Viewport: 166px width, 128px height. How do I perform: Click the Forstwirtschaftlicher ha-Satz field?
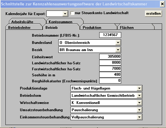(x=110, y=69)
